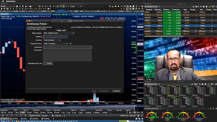Open the Contract dropdown showing Front Contract
The height and width of the screenshot is (122, 217).
pyautogui.click(x=52, y=40)
